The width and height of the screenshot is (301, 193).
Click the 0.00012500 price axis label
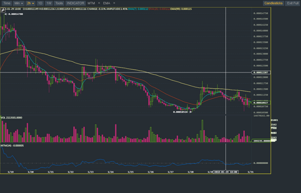pyautogui.click(x=261, y=66)
